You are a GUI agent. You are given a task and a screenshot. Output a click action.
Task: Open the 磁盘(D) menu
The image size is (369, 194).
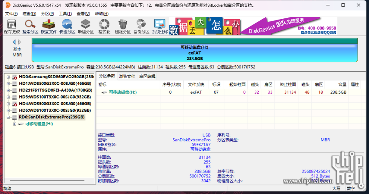29,14
